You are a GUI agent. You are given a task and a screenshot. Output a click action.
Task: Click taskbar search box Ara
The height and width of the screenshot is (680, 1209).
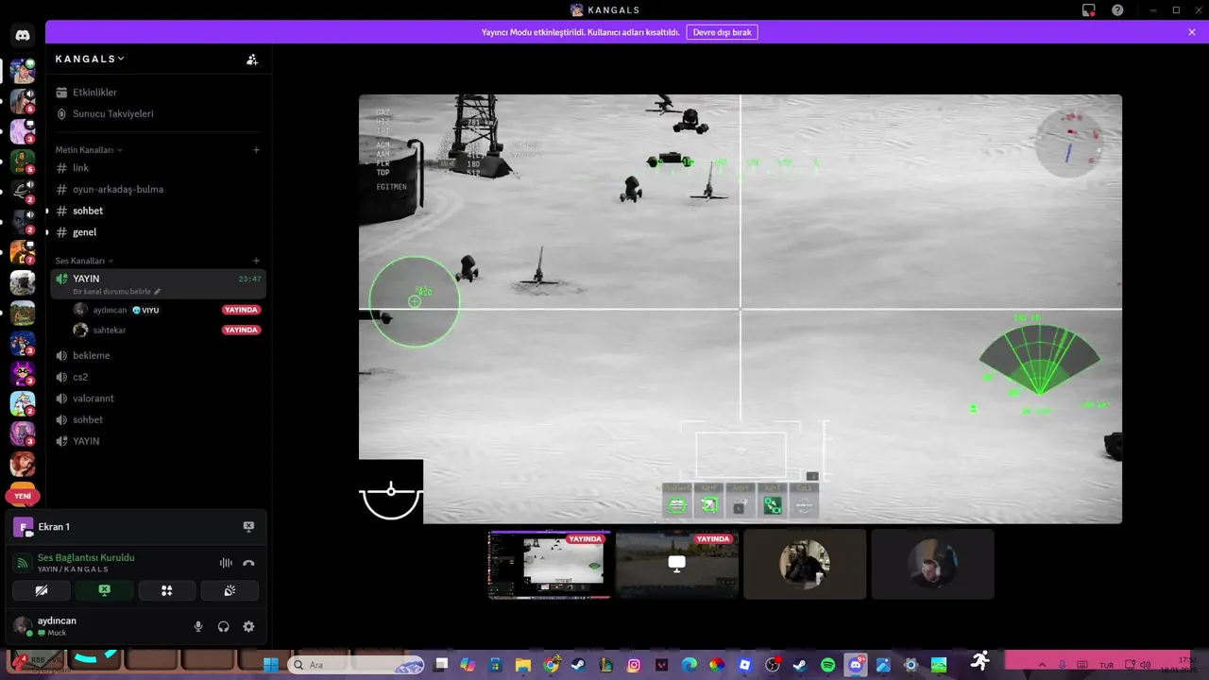click(x=356, y=665)
